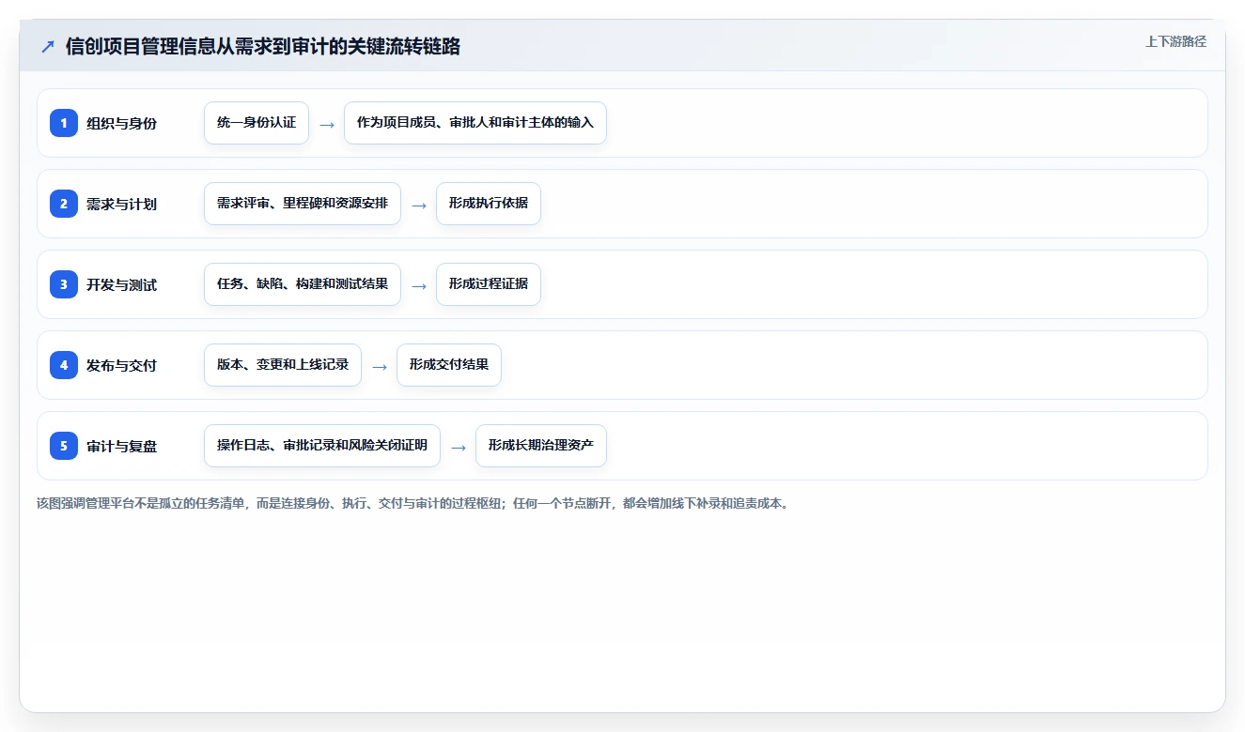Click the title 信创项目管理信息从需求到审计的关键流转链路
The width and height of the screenshot is (1245, 732).
pyautogui.click(x=263, y=47)
